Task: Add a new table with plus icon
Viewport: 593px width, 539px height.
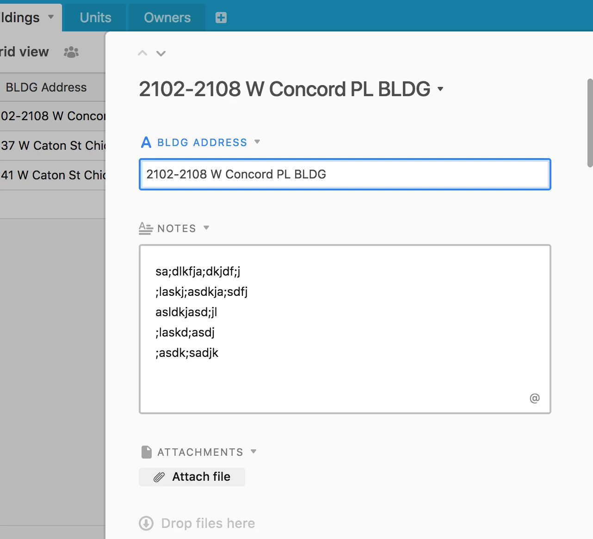Action: coord(221,18)
